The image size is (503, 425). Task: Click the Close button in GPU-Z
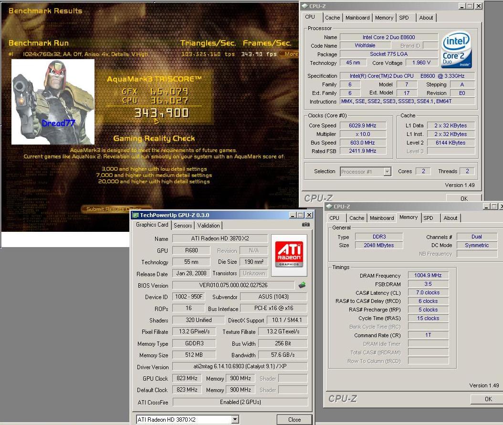pyautogui.click(x=294, y=420)
